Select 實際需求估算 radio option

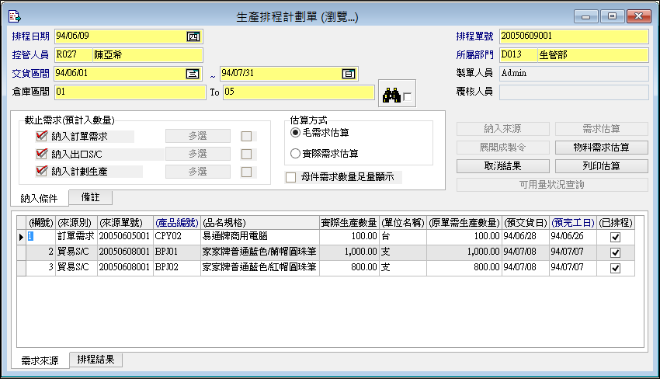click(295, 154)
